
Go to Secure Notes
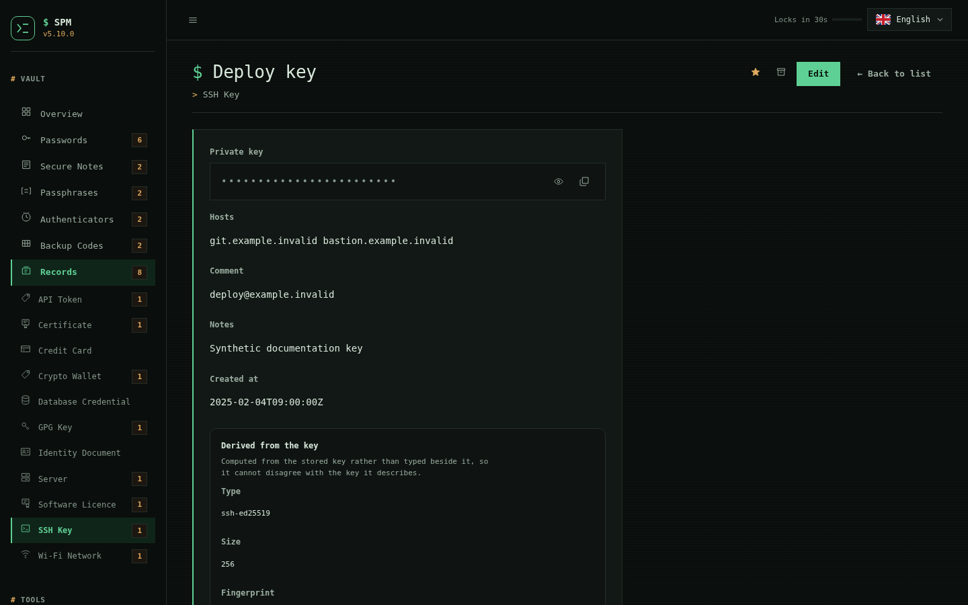pos(83,166)
